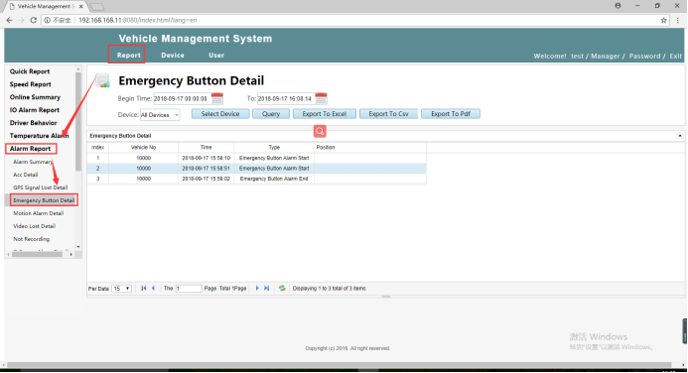The width and height of the screenshot is (688, 373).
Task: Select Video Lost Detail sub-item
Action: pos(34,226)
